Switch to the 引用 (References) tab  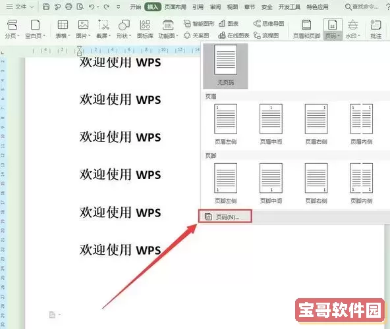(x=198, y=7)
